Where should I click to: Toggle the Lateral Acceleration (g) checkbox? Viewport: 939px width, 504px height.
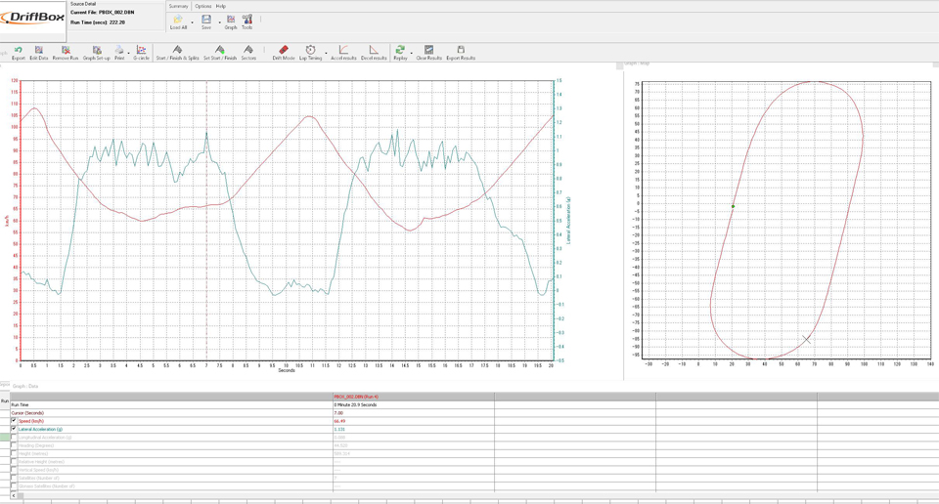(14, 429)
